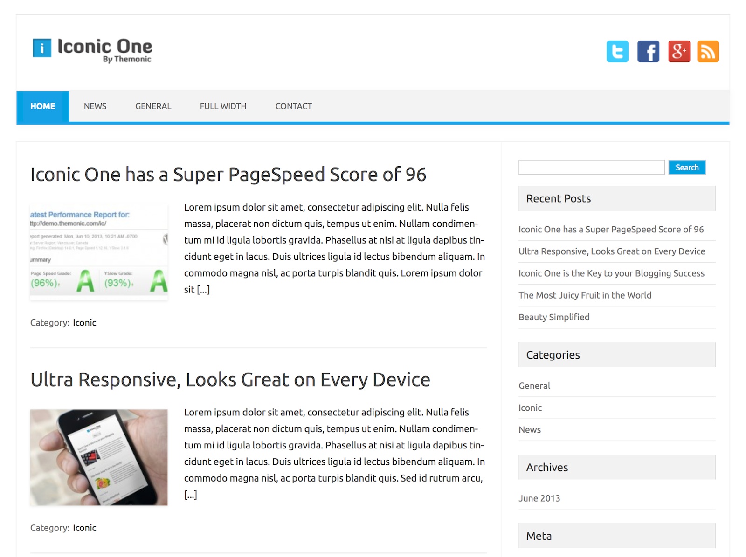Click the phone-in-hand post thumbnail
This screenshot has width=746, height=557.
point(99,457)
